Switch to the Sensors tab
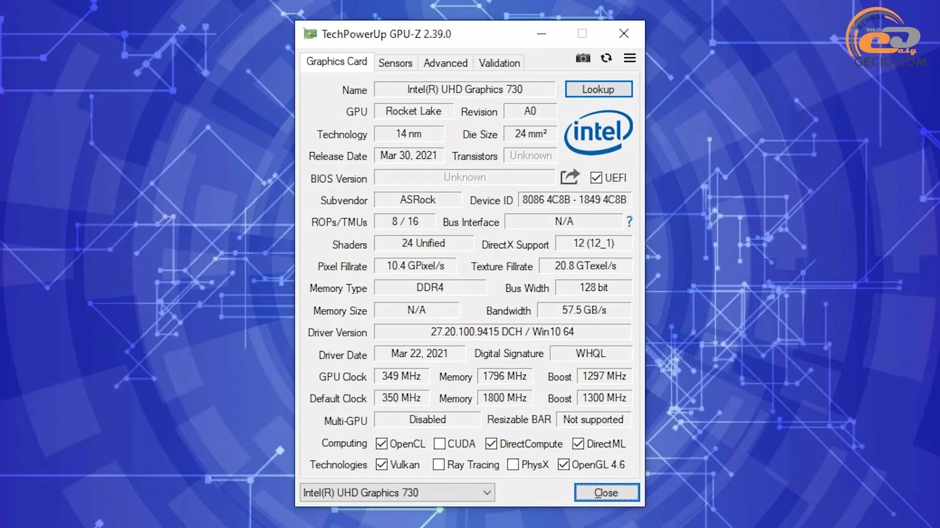 [x=395, y=63]
